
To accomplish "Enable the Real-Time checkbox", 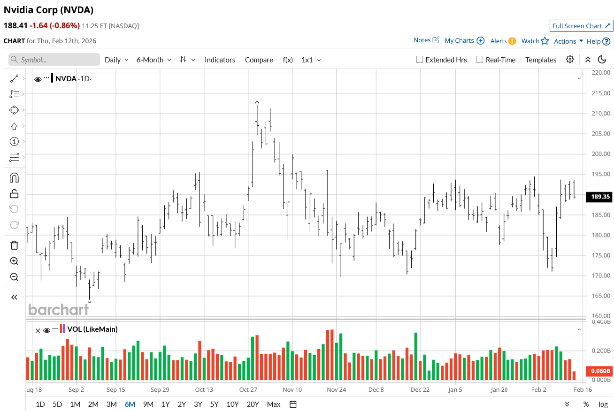I will [479, 60].
